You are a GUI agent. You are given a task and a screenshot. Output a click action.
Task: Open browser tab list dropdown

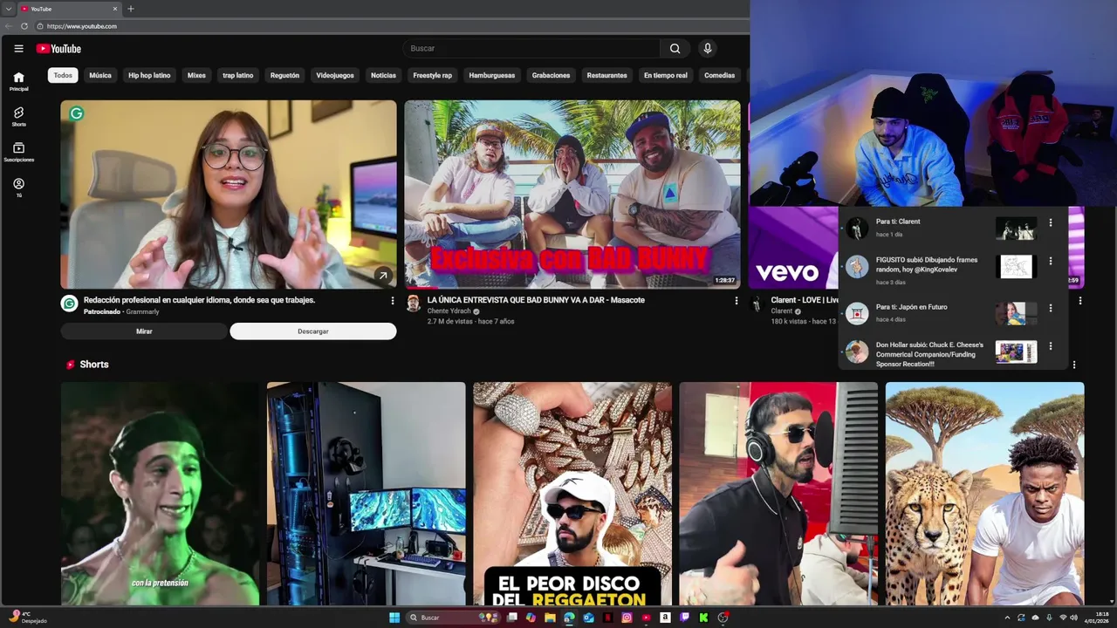(x=8, y=9)
